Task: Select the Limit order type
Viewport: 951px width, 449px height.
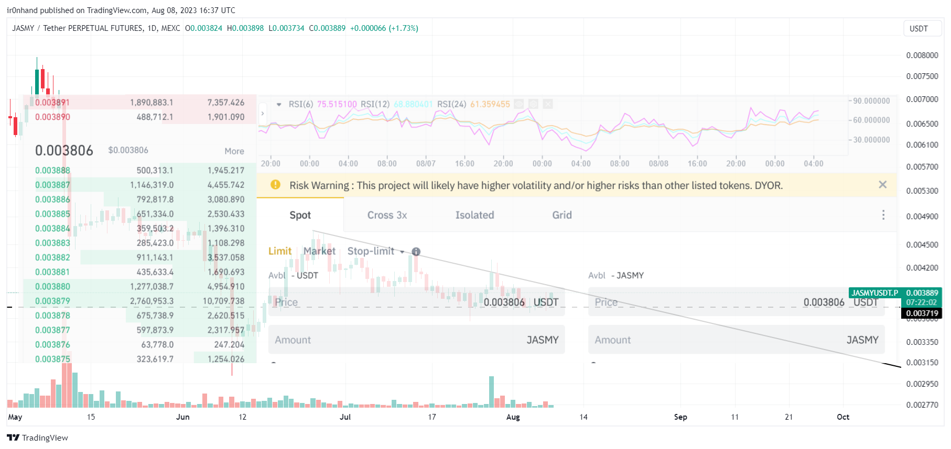Action: [280, 251]
